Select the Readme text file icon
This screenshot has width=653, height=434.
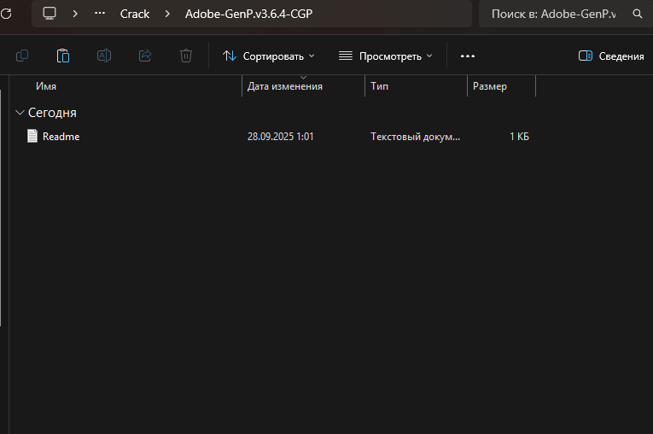coord(32,136)
